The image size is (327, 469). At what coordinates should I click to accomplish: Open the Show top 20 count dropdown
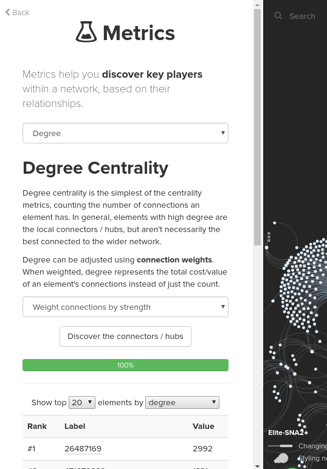(x=82, y=402)
